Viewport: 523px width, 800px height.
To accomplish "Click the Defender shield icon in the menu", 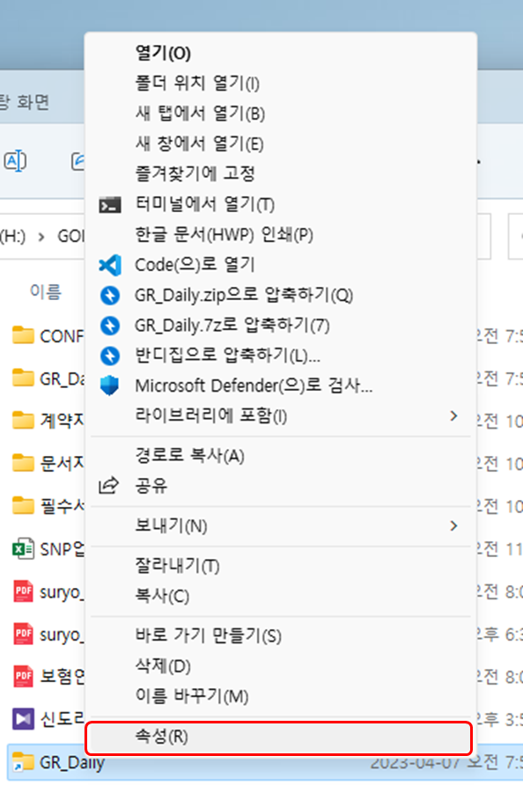I will (110, 385).
